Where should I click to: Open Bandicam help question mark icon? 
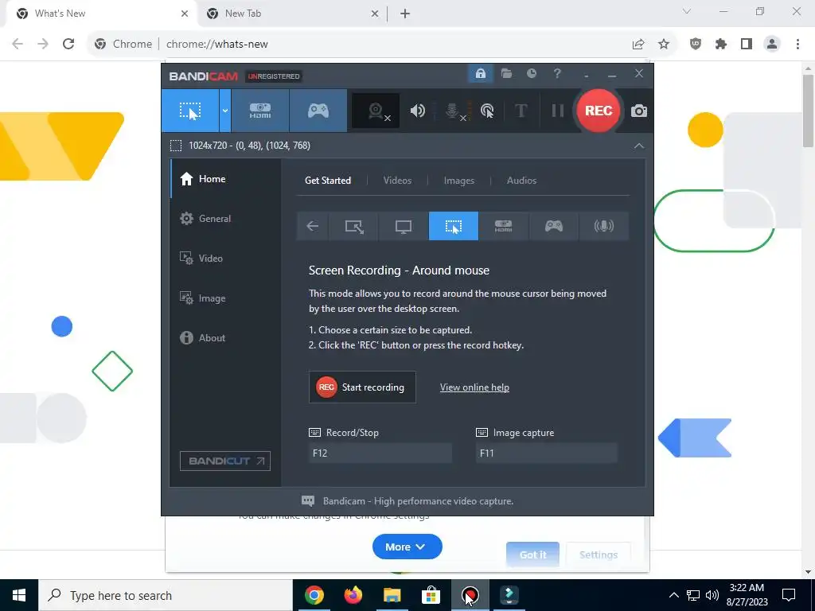pos(557,74)
